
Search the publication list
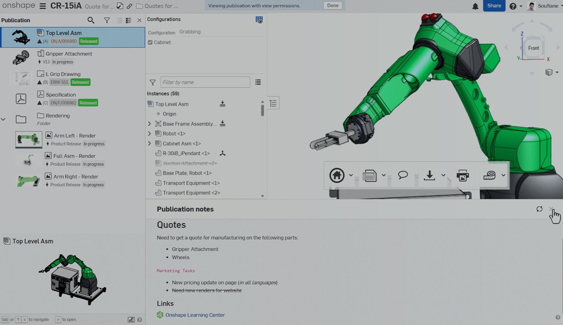(x=91, y=20)
